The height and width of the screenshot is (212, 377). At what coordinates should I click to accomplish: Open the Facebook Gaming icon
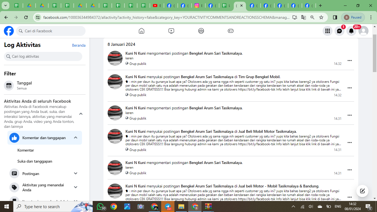tap(231, 31)
